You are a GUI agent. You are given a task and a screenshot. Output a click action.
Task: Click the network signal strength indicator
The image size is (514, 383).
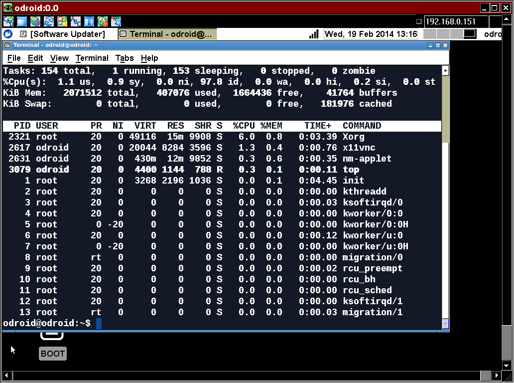(314, 34)
